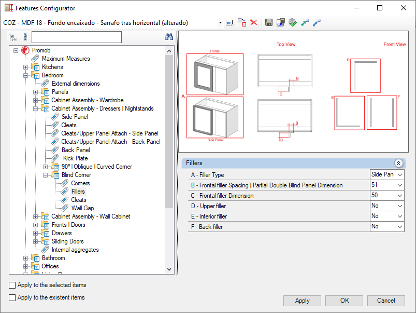
Task: Open D - Upper filler dropdown
Action: point(400,206)
